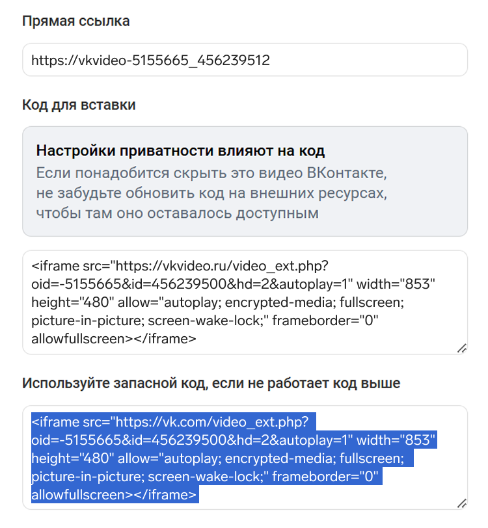Click the 'Код для вставки' heading
Viewport: 488px width, 528px height.
click(79, 105)
